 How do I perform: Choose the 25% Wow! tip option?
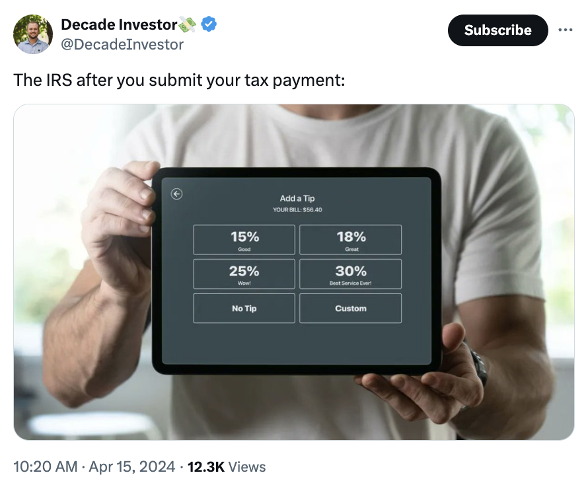click(x=244, y=274)
